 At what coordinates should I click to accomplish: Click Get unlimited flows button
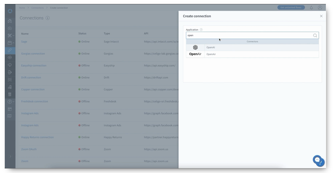tap(291, 7)
